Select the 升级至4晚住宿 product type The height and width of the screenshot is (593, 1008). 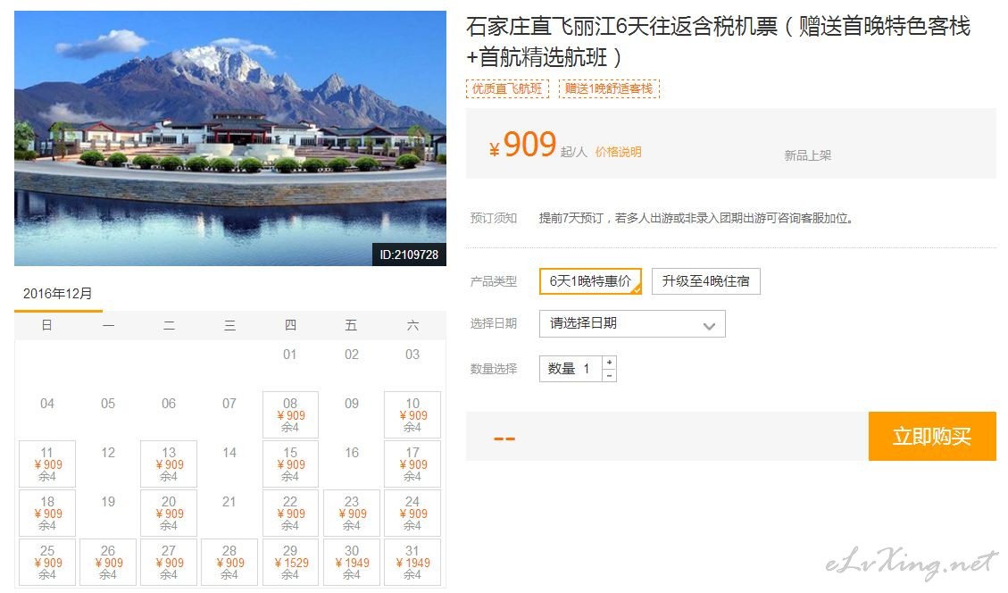(706, 281)
